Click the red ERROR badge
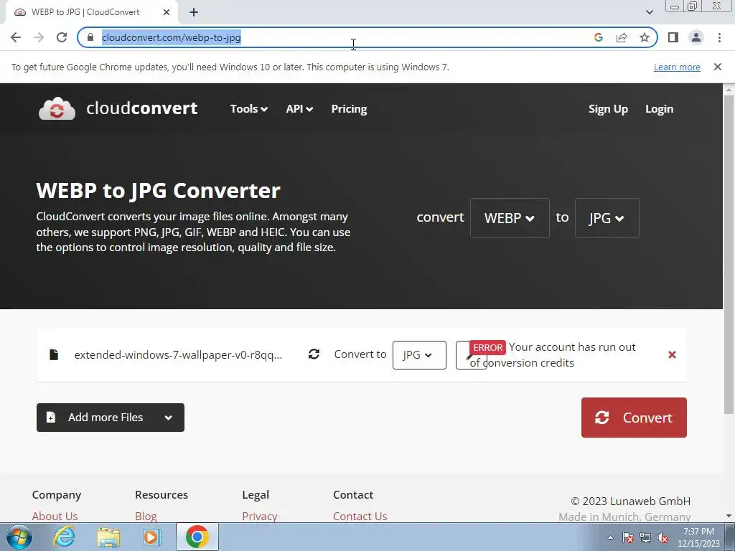Image resolution: width=735 pixels, height=551 pixels. [x=487, y=348]
